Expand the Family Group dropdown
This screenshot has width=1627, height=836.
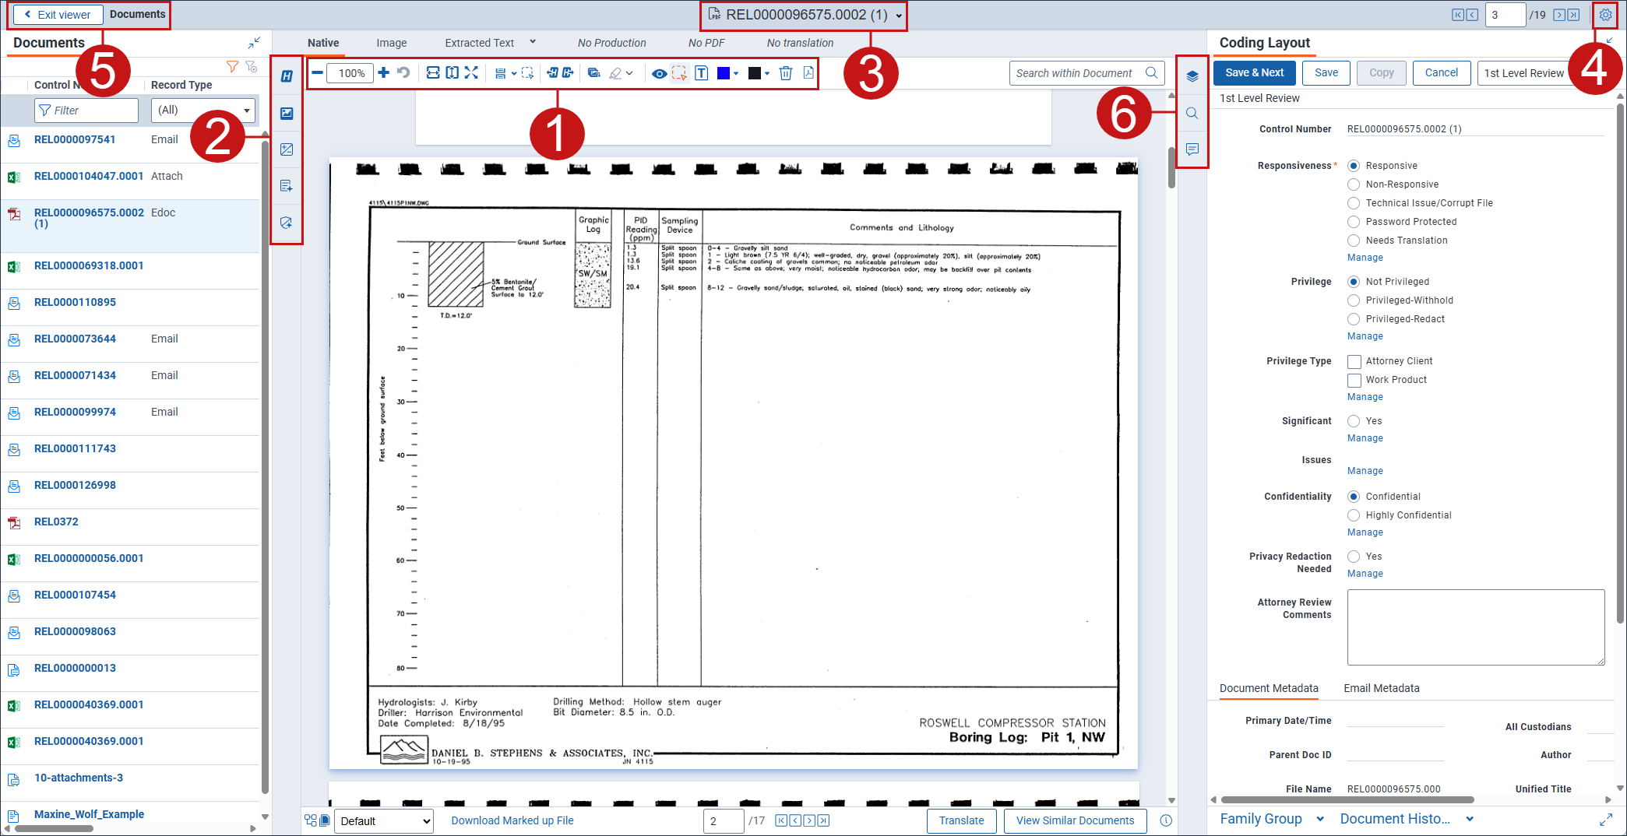click(1320, 819)
